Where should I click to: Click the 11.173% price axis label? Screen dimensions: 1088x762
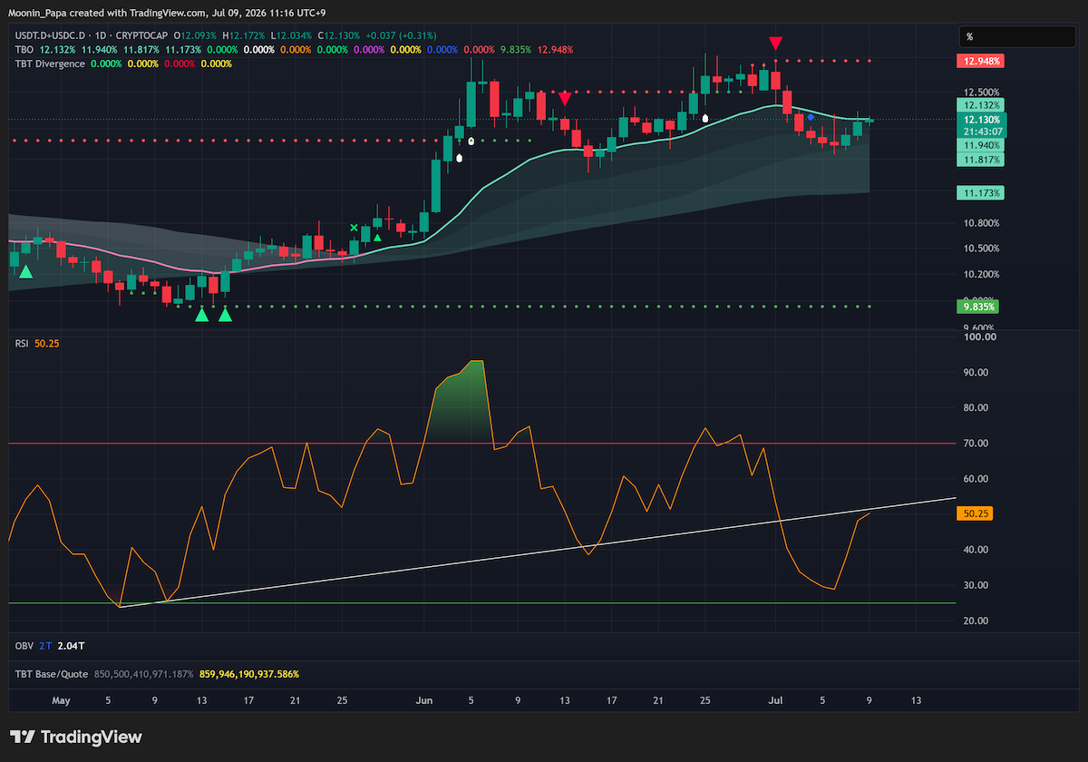tap(979, 193)
